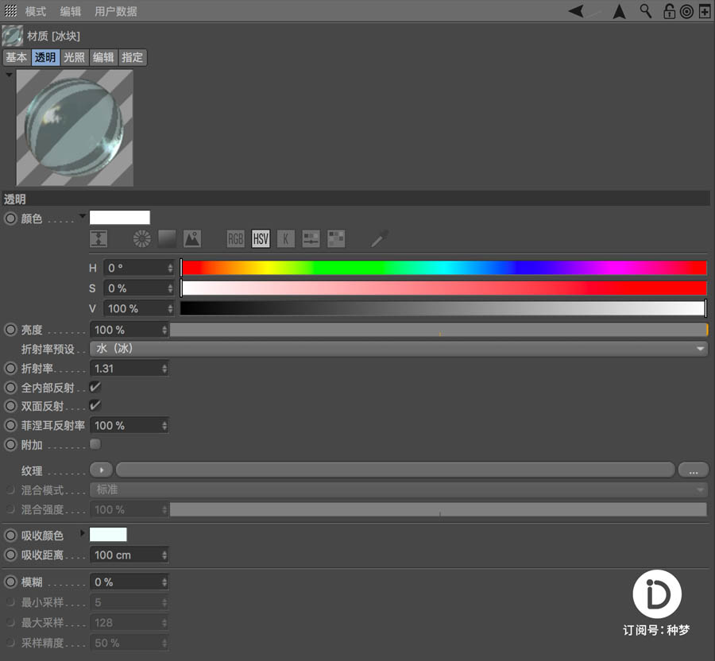Image resolution: width=715 pixels, height=661 pixels.
Task: Collapse the material preview triangle
Action: [9, 75]
